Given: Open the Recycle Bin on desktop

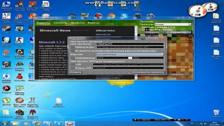Looking at the screenshot, I should (216, 113).
